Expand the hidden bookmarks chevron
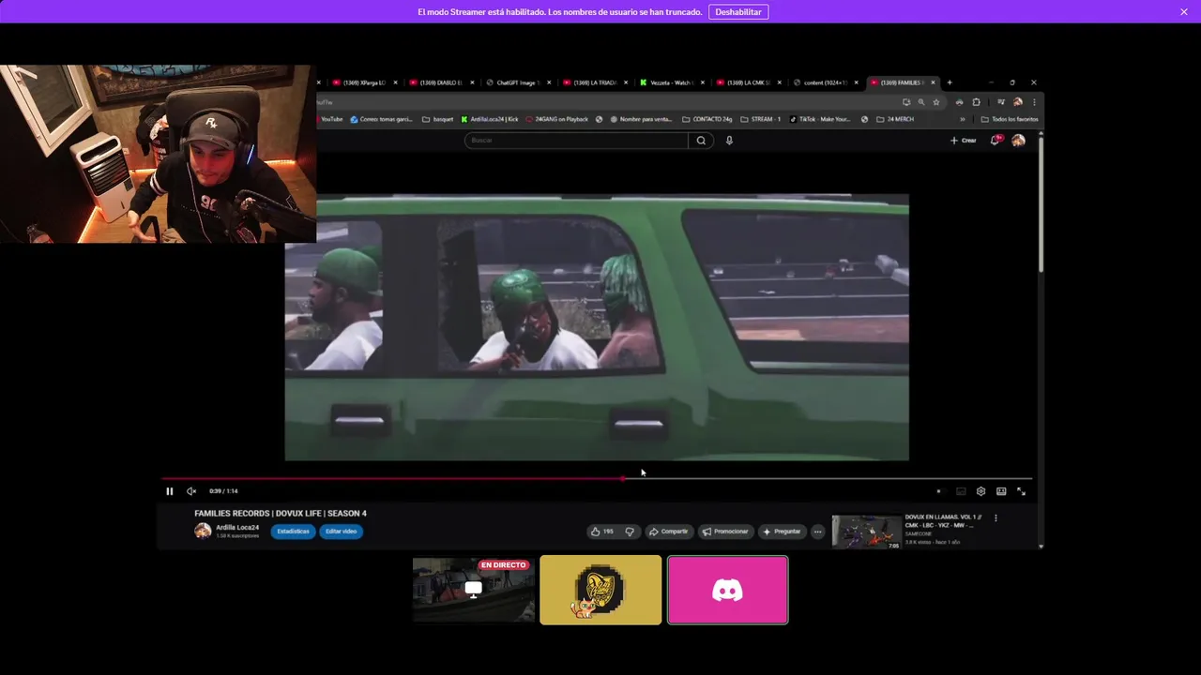 coord(962,119)
